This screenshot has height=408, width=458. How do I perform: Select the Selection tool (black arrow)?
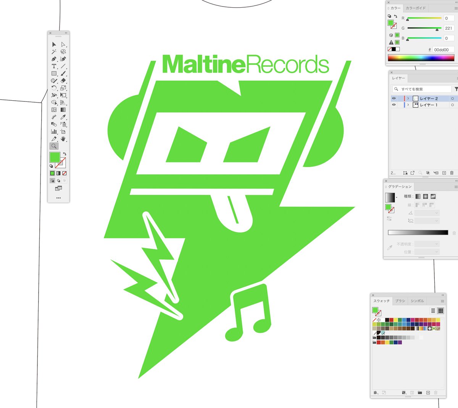tap(54, 45)
